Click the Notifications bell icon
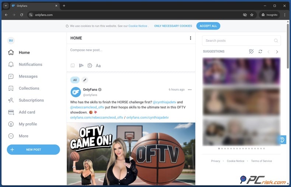Image resolution: width=291 pixels, height=187 pixels. coord(11,65)
